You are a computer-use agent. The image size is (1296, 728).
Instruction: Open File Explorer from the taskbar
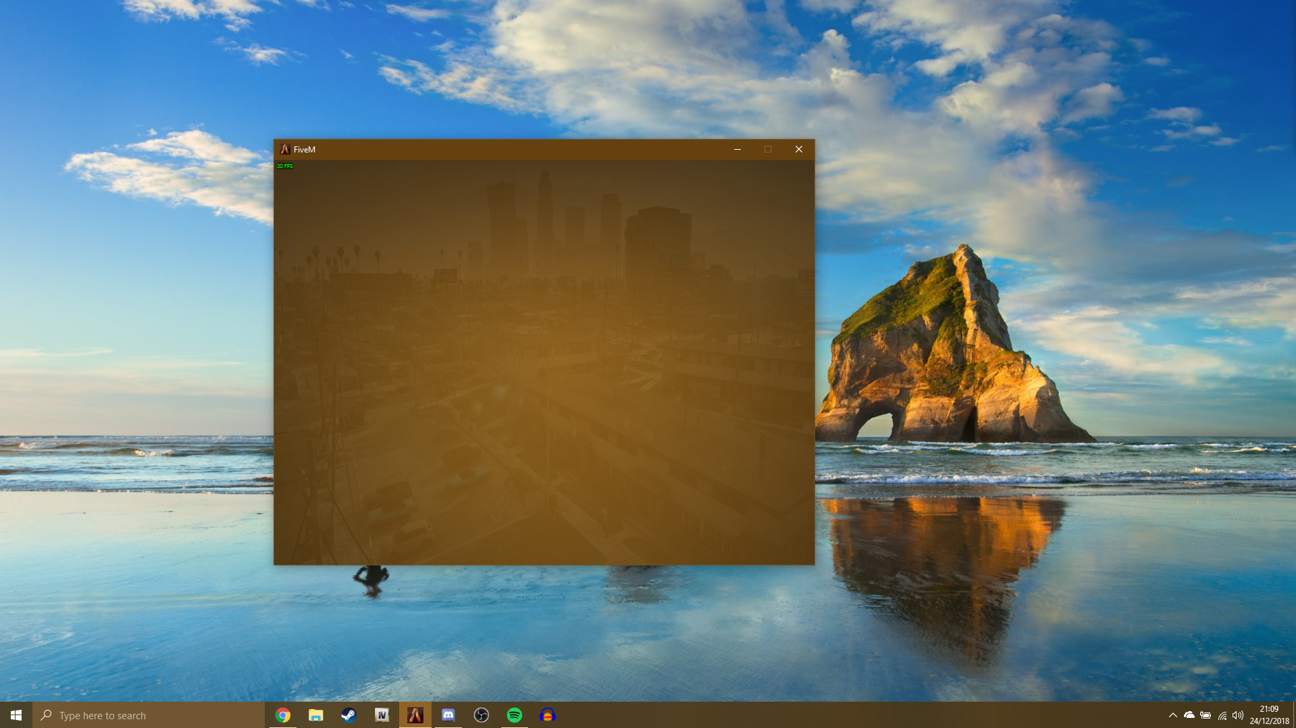pyautogui.click(x=315, y=715)
